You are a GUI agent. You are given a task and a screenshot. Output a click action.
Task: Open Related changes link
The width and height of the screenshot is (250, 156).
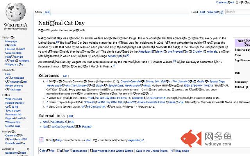14,103
